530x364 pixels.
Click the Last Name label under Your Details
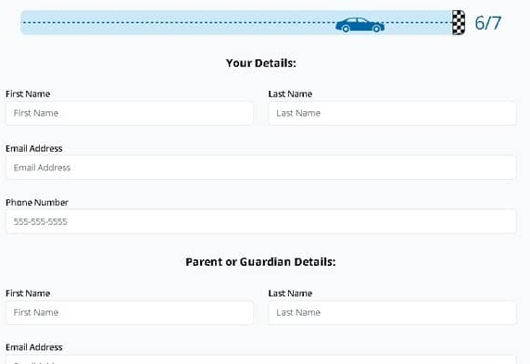click(x=290, y=94)
